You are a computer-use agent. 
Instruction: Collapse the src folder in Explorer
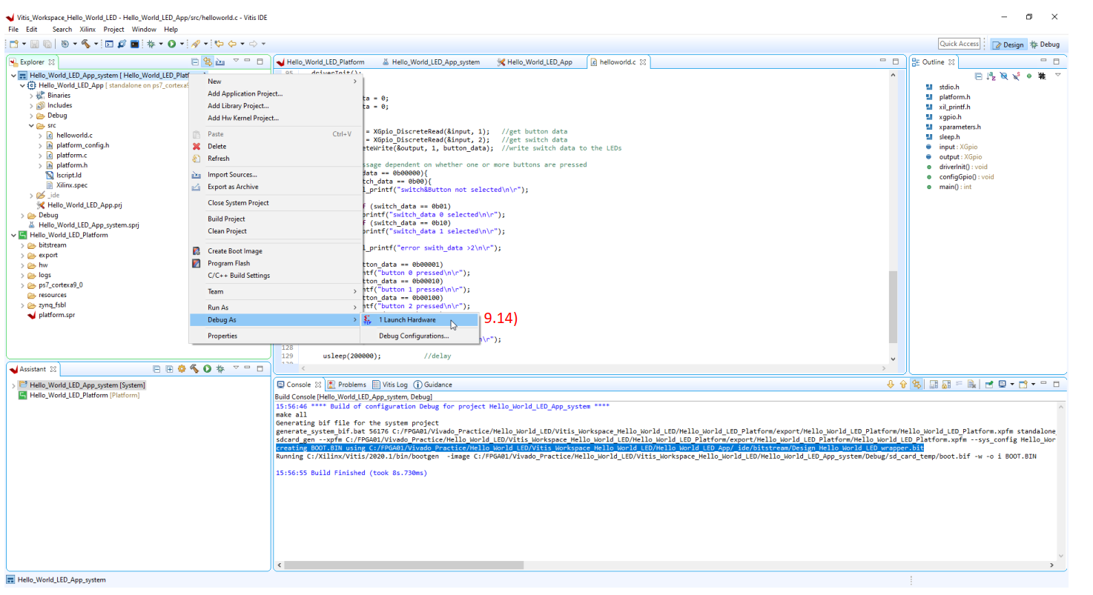click(x=32, y=125)
